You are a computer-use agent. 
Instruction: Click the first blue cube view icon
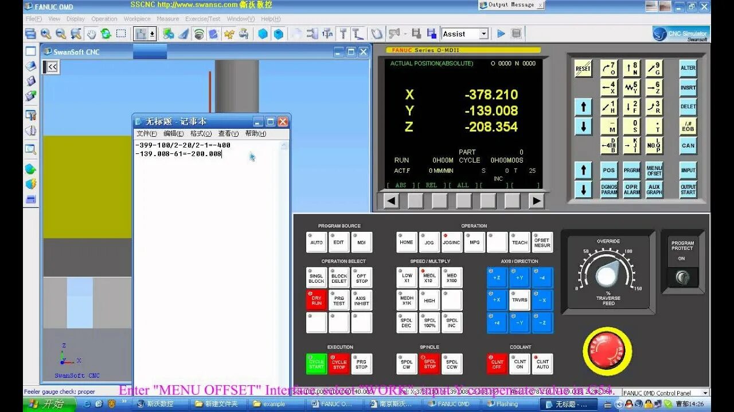coord(263,34)
